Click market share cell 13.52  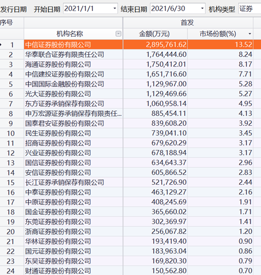click(x=220, y=45)
